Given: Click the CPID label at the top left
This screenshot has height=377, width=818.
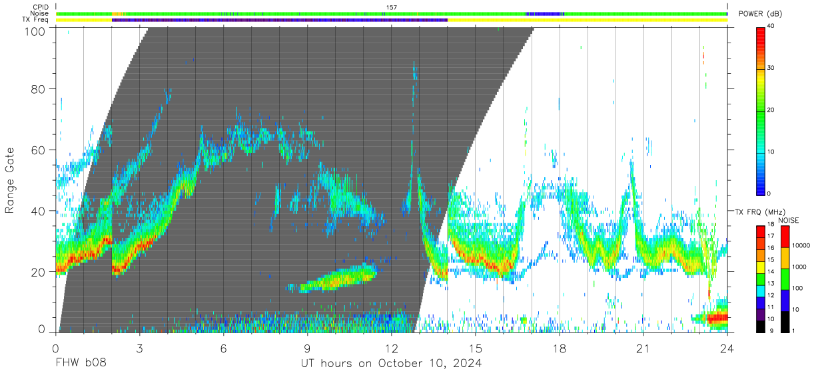Looking at the screenshot, I should pos(41,7).
